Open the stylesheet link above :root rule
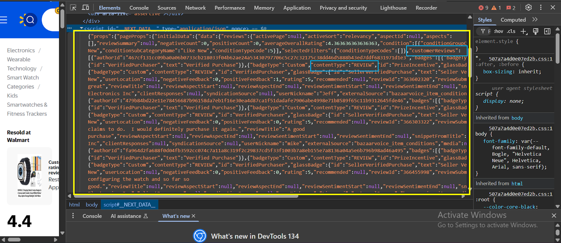Image resolution: width=561 pixels, height=243 pixels. [x=520, y=194]
